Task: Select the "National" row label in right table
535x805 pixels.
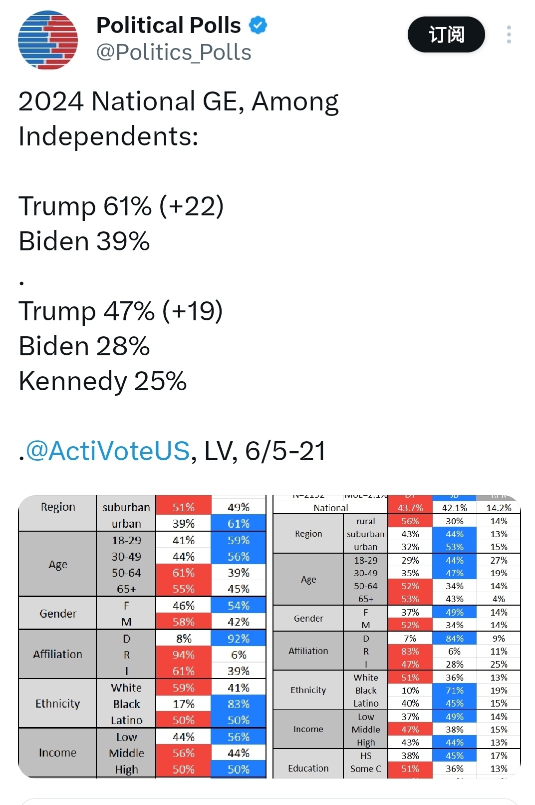Action: [330, 508]
